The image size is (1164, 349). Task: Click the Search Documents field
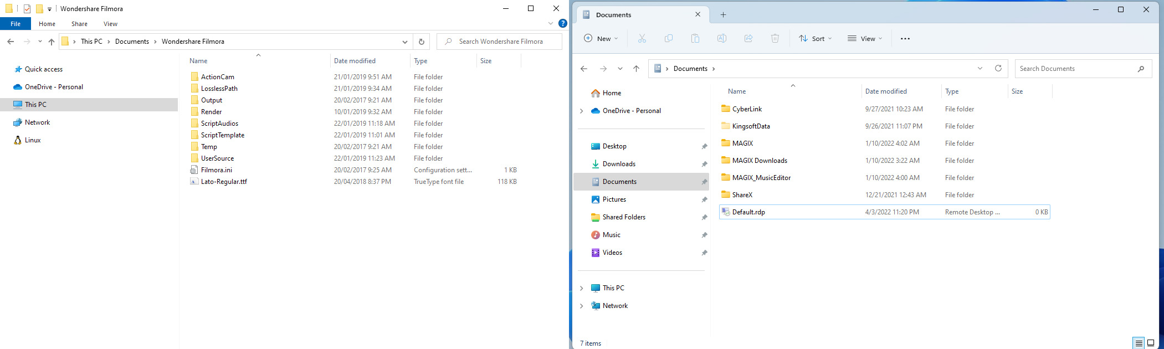tap(1083, 69)
